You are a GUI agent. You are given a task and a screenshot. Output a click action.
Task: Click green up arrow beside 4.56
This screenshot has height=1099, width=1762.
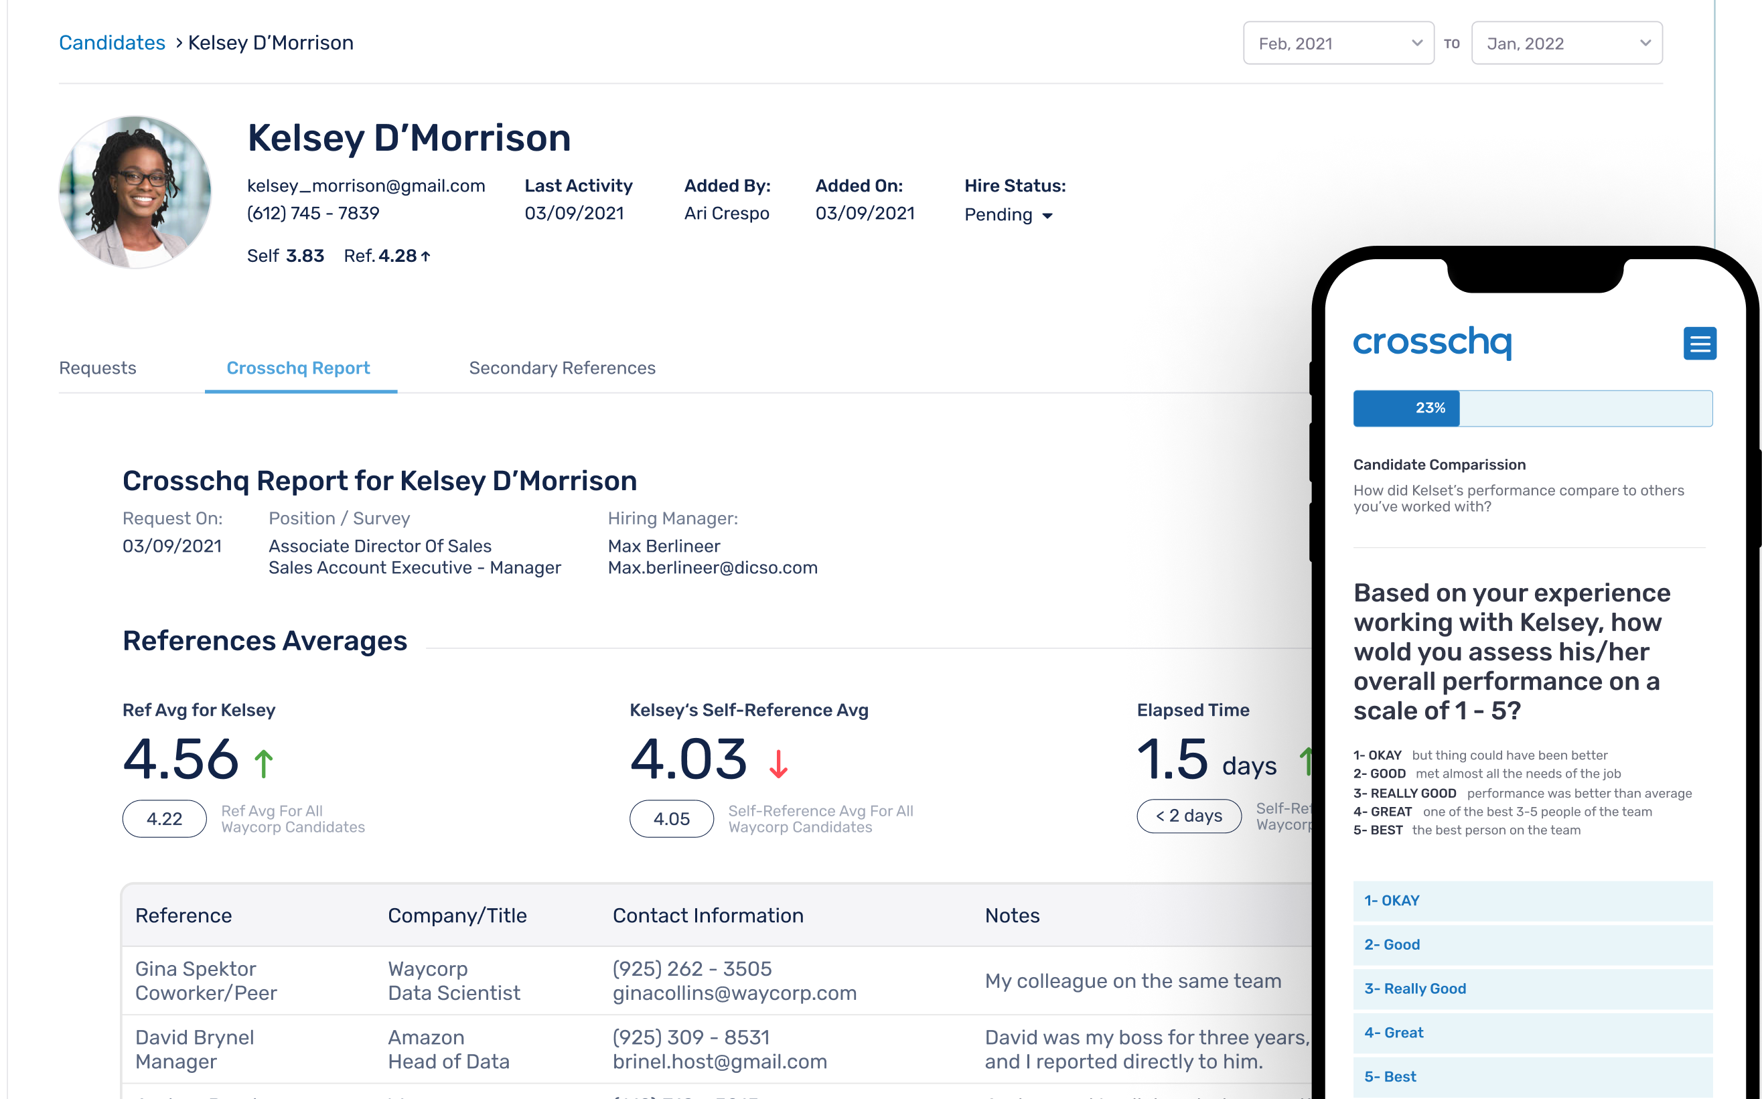[x=264, y=763]
